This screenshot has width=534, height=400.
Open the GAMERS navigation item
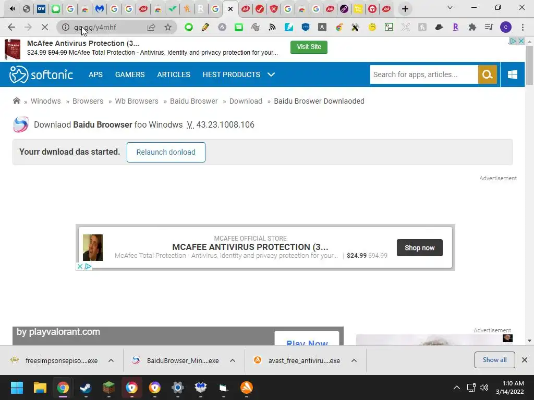point(130,74)
